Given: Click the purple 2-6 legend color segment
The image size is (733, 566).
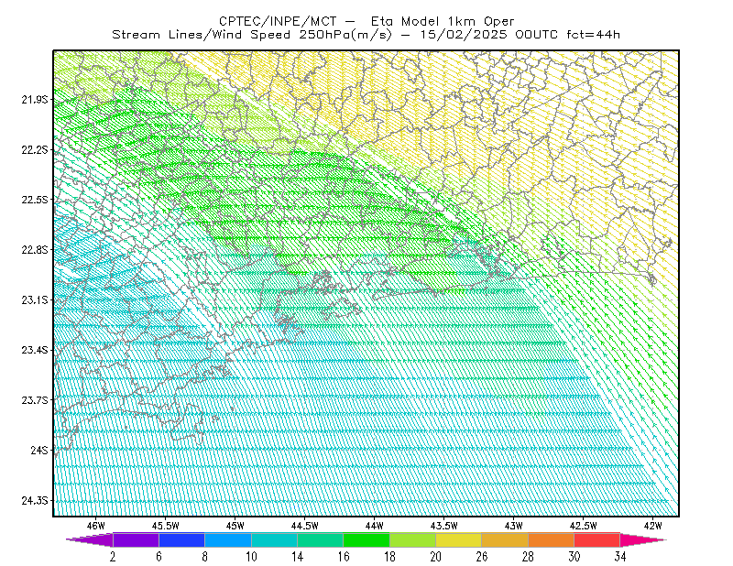Looking at the screenshot, I should 136,539.
